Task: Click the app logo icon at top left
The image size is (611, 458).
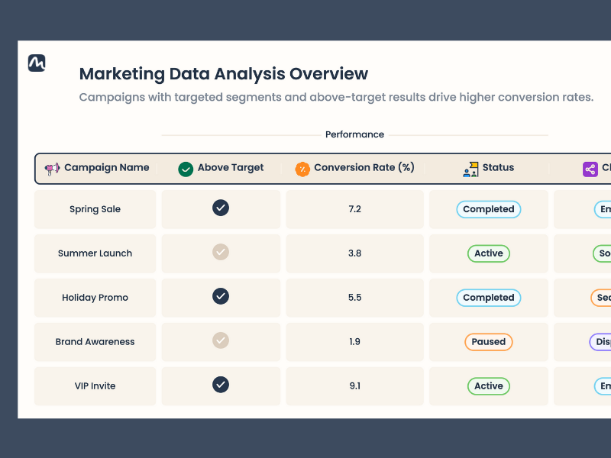Action: pyautogui.click(x=37, y=63)
